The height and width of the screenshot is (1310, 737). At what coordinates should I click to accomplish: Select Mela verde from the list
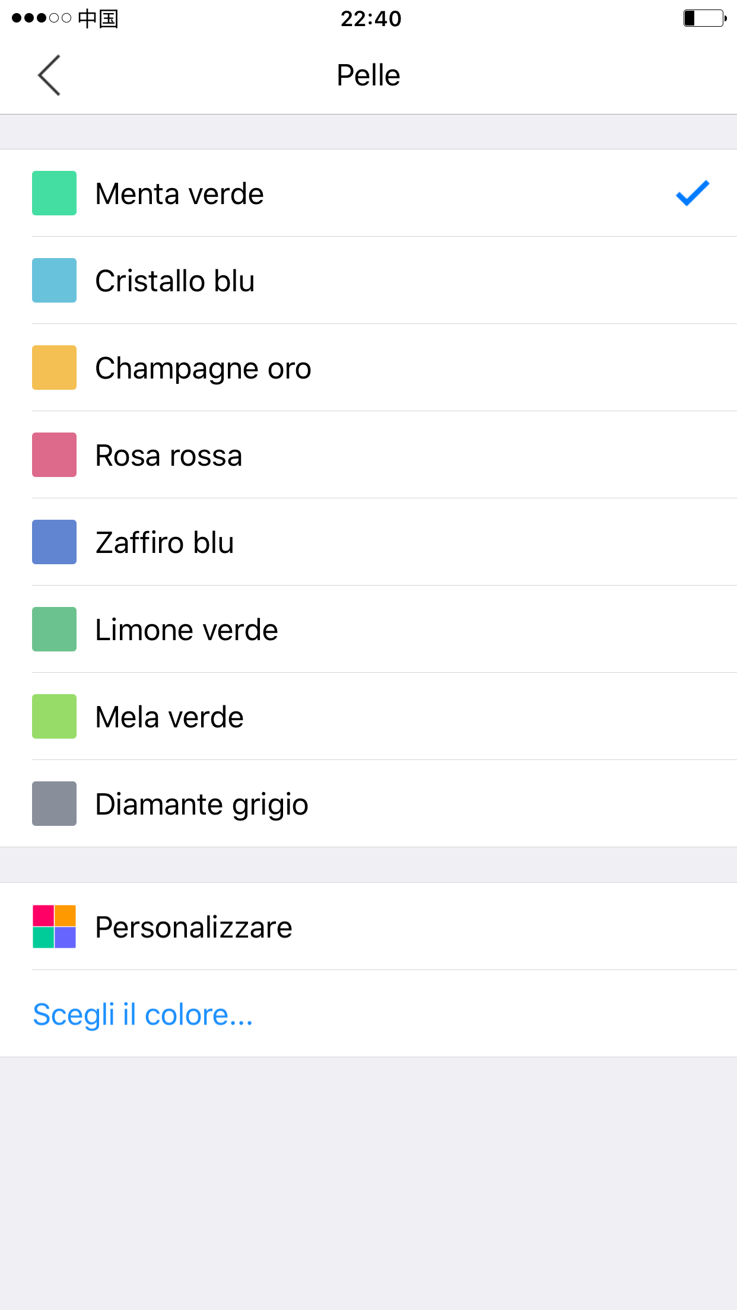point(368,716)
